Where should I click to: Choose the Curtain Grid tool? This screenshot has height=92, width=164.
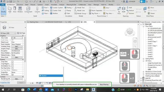coord(56,10)
